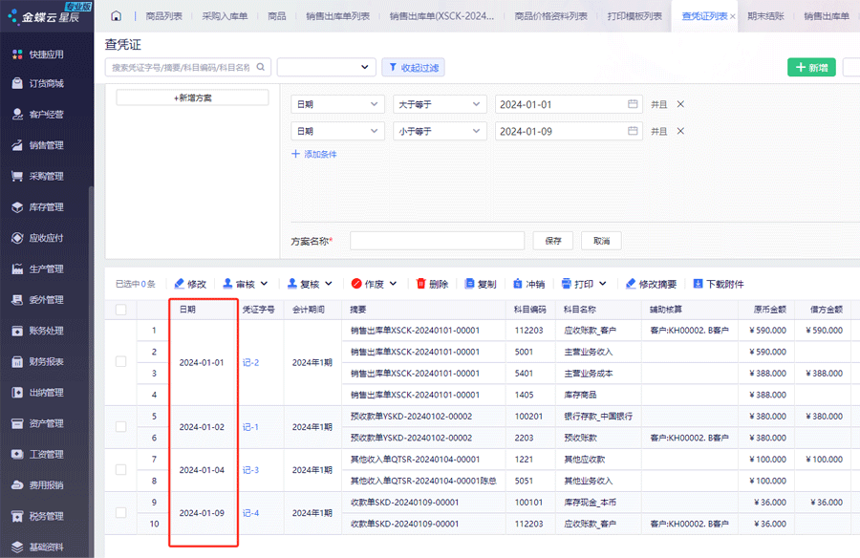This screenshot has height=558, width=860.
Task: Switch to 商品价格资料列表 tab
Action: pyautogui.click(x=550, y=16)
